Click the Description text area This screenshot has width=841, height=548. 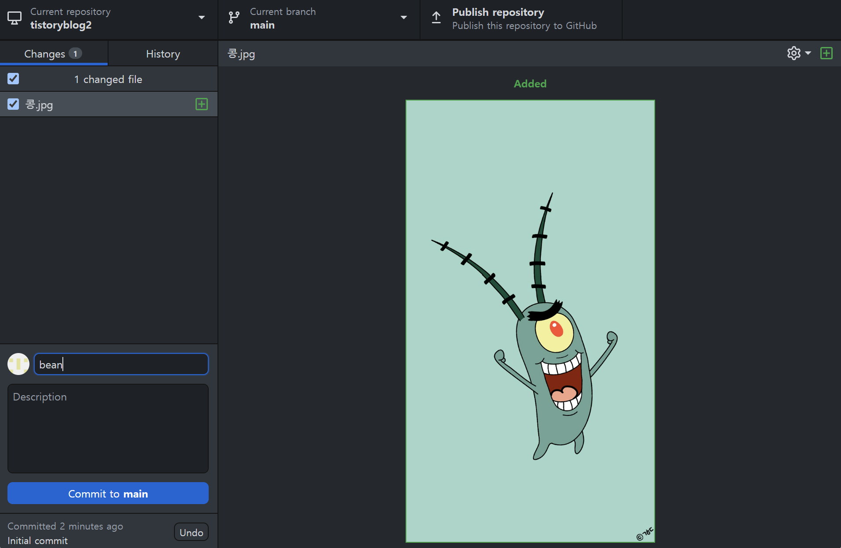[x=108, y=429]
